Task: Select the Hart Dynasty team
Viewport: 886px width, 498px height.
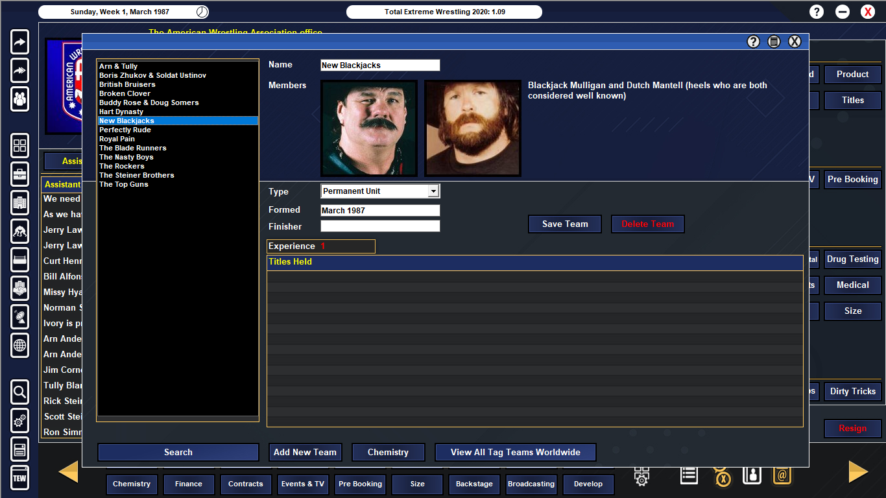Action: [178, 112]
